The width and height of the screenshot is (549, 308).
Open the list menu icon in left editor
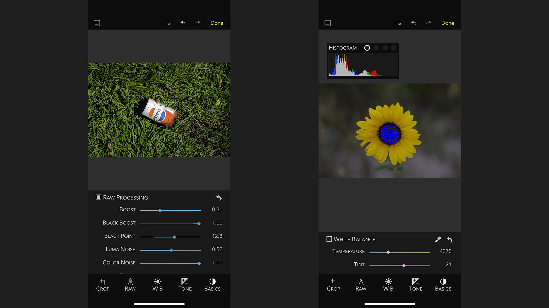(x=97, y=23)
